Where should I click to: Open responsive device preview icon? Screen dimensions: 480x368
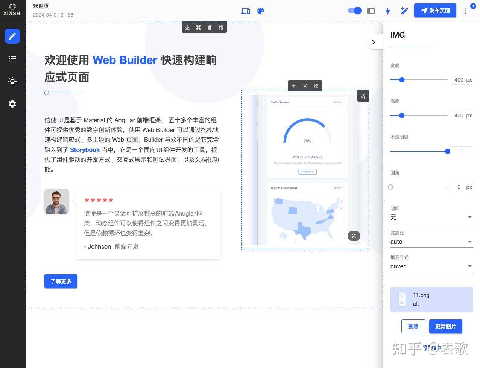click(246, 11)
